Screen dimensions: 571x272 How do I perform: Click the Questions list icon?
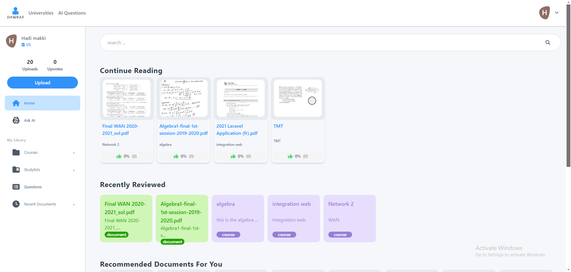coord(16,187)
